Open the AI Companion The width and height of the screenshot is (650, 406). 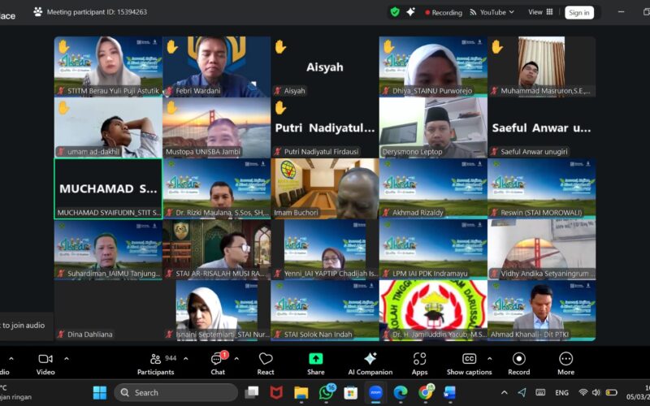pyautogui.click(x=370, y=362)
